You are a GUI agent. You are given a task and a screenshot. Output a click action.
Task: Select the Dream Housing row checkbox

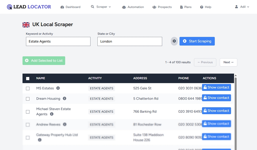click(28, 99)
